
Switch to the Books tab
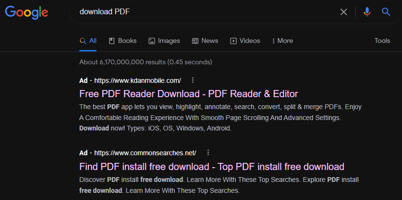pos(123,41)
